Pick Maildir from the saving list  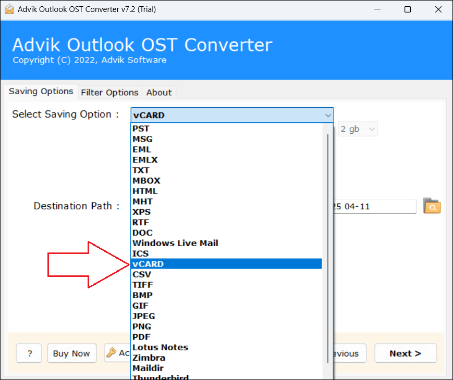(227, 368)
